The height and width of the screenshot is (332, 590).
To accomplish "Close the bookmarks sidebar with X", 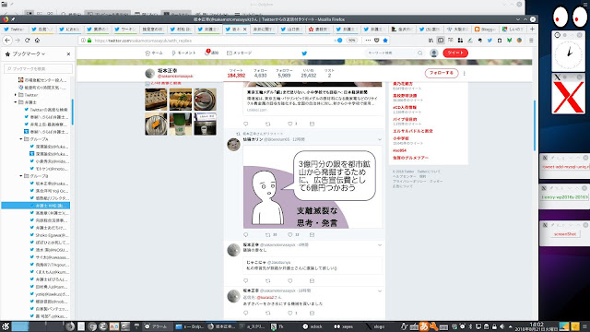I will click(68, 54).
